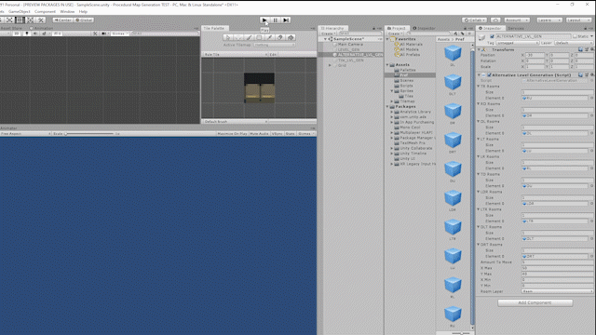The image size is (596, 335).
Task: Click the Edit button in Tile Palette
Action: [273, 55]
